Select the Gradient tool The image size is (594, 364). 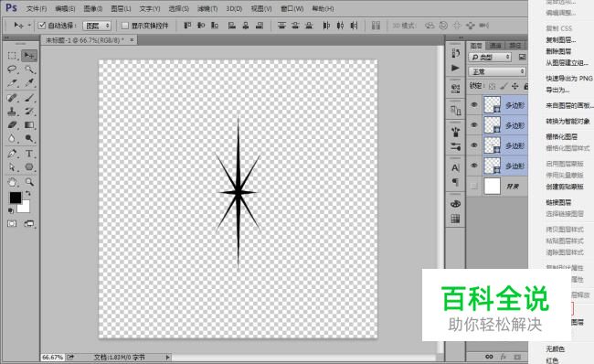click(29, 124)
